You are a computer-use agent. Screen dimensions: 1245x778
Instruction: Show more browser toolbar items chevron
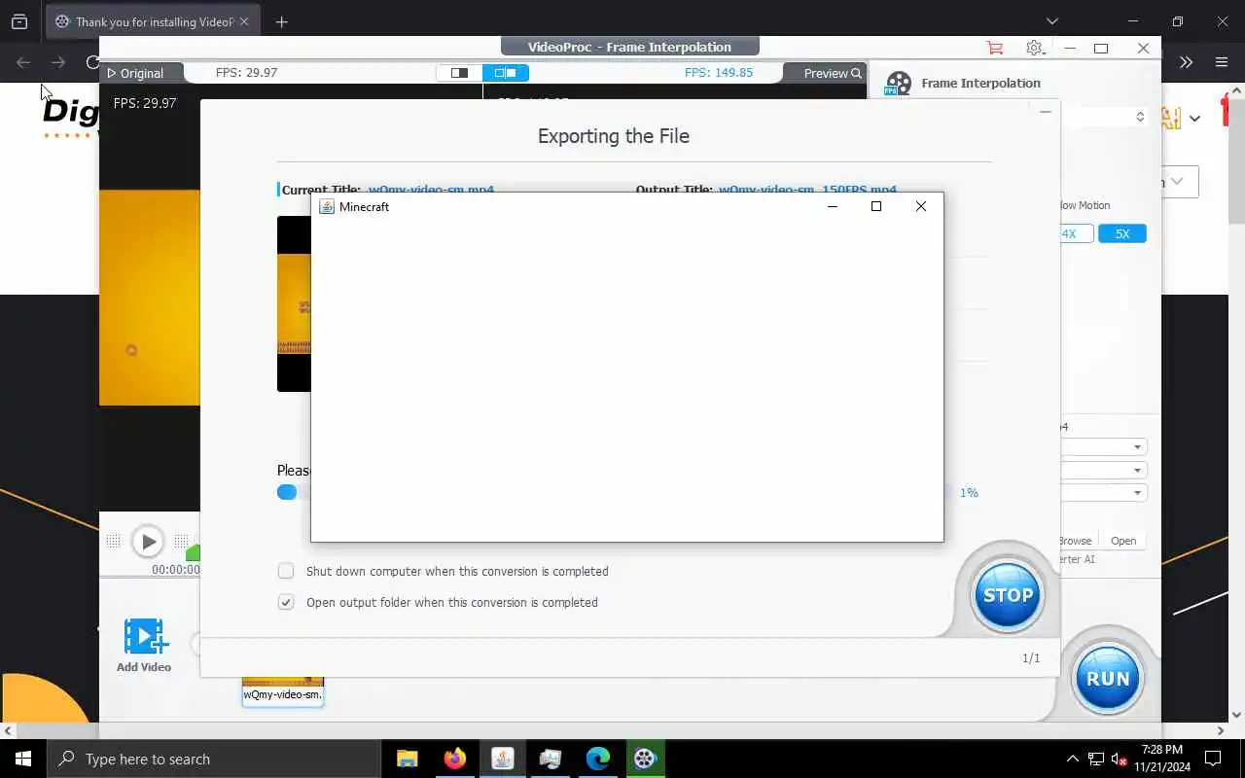(1186, 62)
